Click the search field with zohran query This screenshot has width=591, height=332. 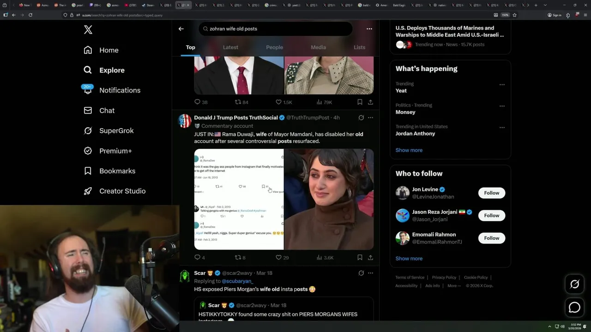[276, 29]
